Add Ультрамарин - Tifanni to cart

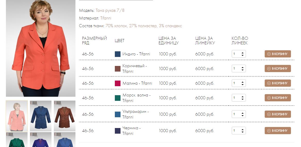coord(278,114)
